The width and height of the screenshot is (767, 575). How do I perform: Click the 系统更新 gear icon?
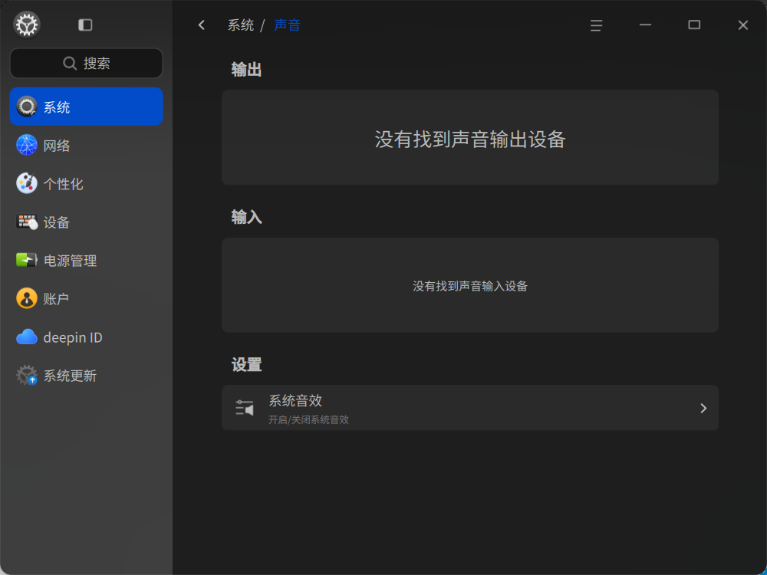pyautogui.click(x=26, y=376)
